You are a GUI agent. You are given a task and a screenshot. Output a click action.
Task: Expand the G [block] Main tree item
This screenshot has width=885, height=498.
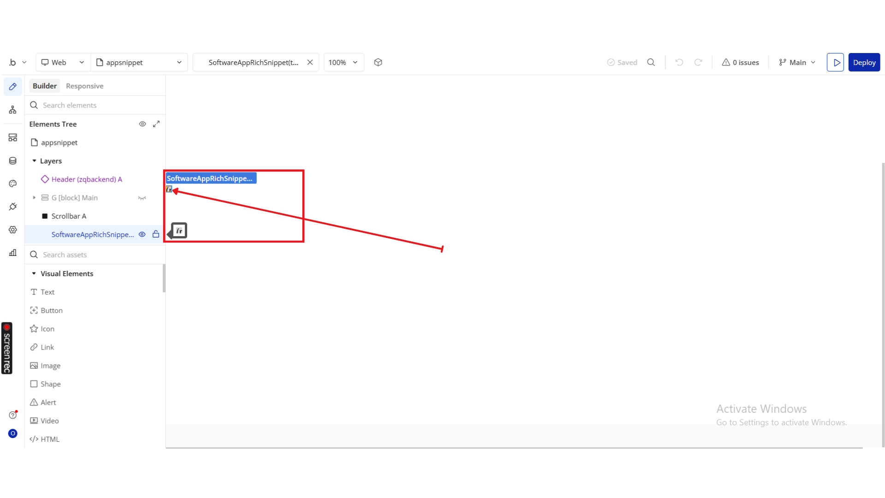[x=34, y=197]
